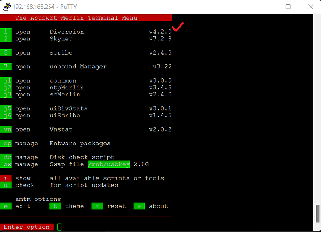Click the Vnstat script name

pos(61,129)
